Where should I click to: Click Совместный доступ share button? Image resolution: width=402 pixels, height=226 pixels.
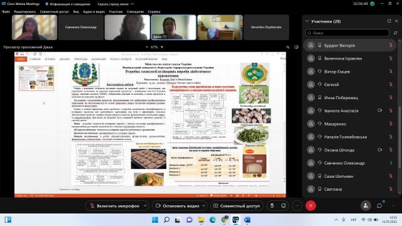click(x=237, y=206)
